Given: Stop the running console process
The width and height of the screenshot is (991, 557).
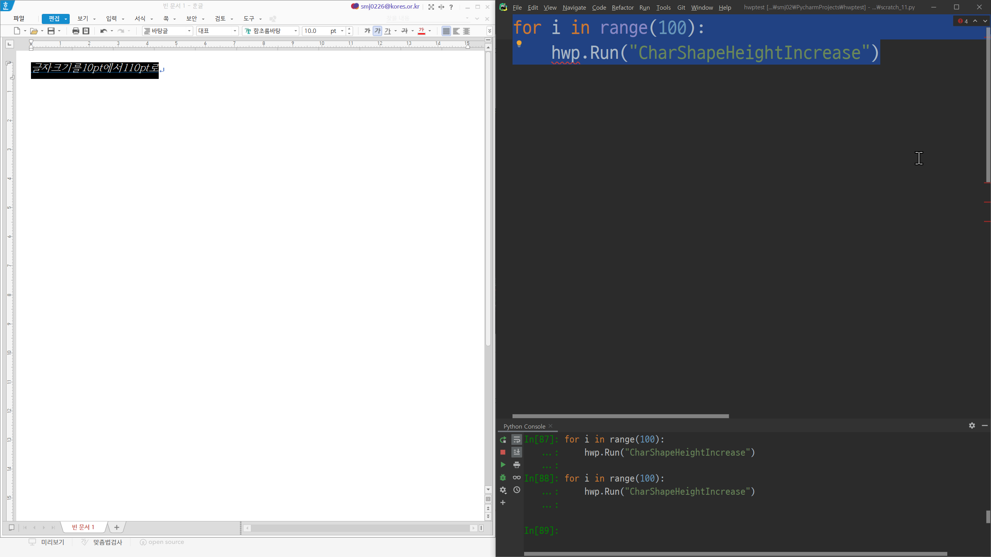Looking at the screenshot, I should [503, 452].
